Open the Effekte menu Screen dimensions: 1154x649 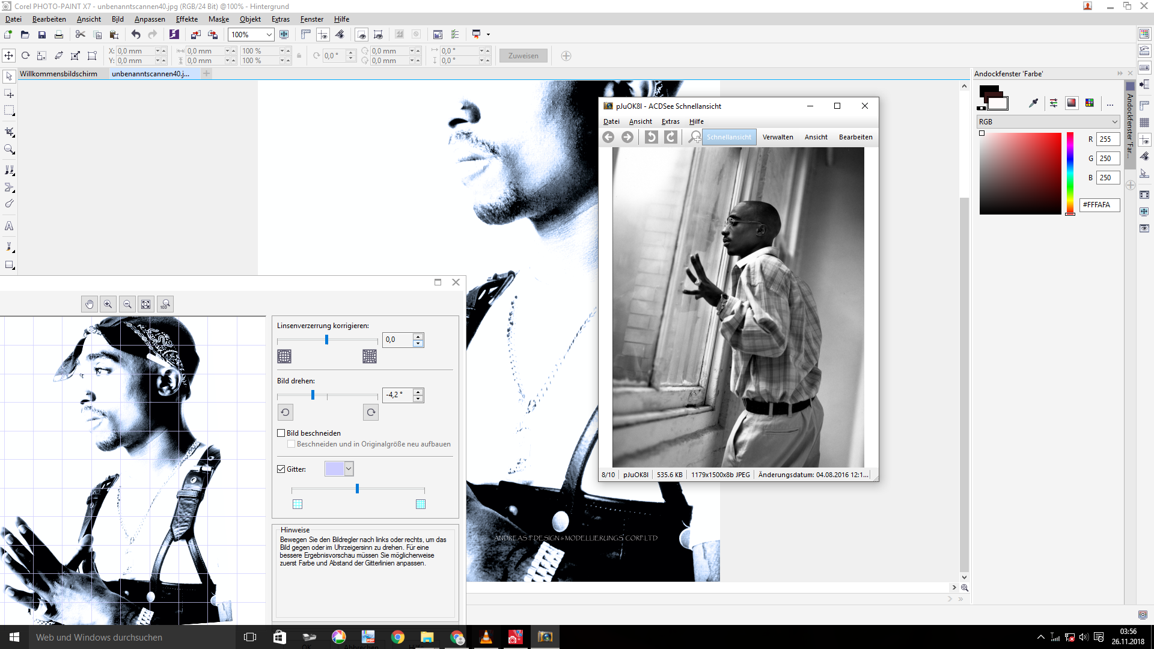coord(187,19)
